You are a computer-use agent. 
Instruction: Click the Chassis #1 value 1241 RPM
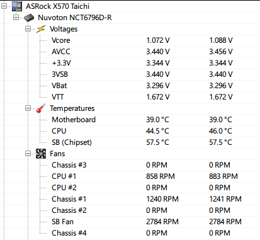(225, 199)
